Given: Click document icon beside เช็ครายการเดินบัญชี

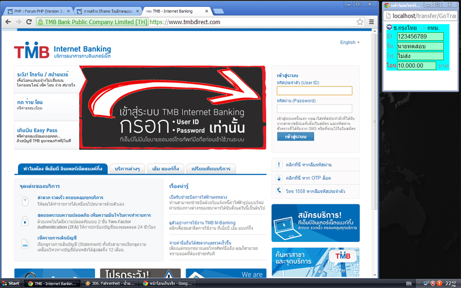Looking at the screenshot, I should [x=25, y=244].
